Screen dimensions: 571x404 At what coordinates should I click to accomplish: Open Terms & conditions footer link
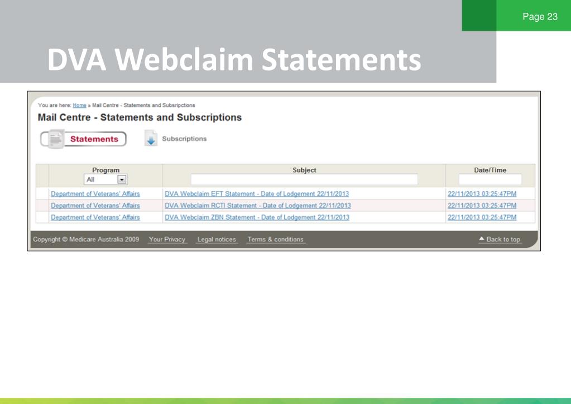point(275,240)
